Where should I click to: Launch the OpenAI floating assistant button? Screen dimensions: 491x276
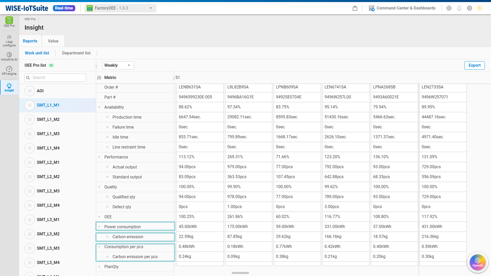click(x=477, y=262)
